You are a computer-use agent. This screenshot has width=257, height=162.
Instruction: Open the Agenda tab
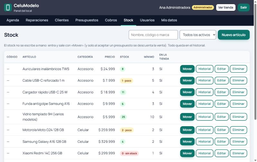pyautogui.click(x=13, y=20)
